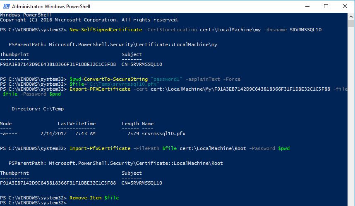355x206 pixels.
Task: Click the "password1" string
Action: pos(166,80)
